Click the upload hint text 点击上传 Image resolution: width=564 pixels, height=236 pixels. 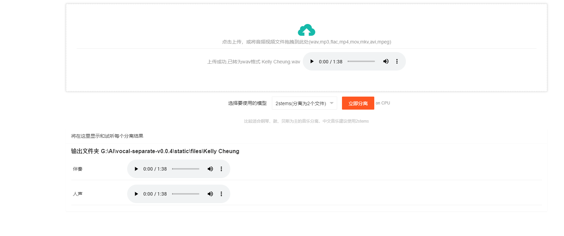pos(307,42)
